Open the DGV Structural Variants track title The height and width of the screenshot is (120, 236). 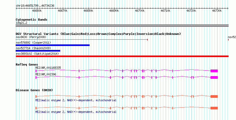pos(98,34)
